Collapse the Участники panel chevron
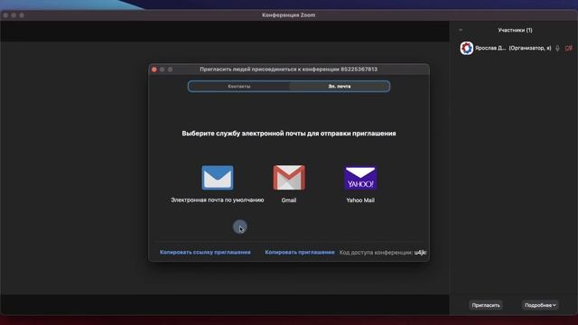 (461, 30)
